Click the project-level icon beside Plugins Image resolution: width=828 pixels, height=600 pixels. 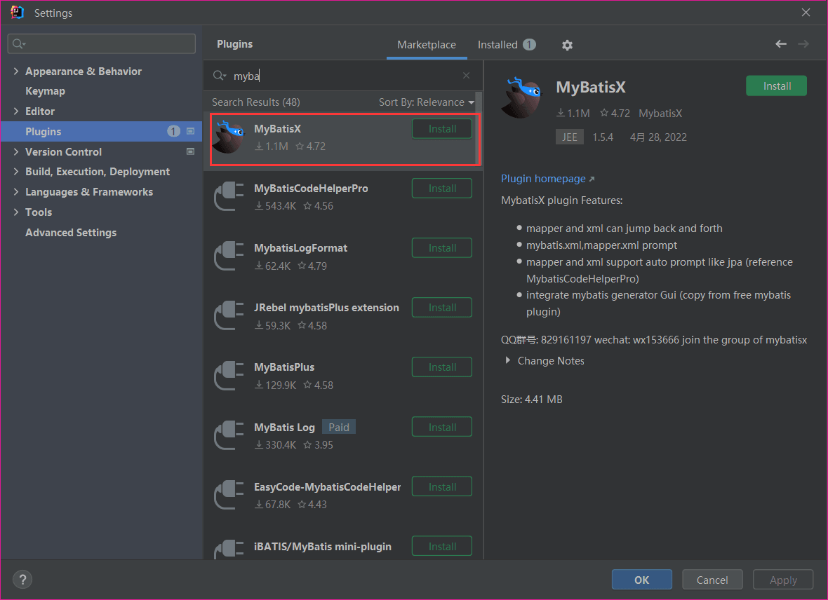click(x=191, y=131)
